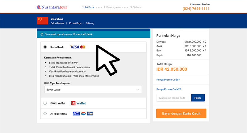Apply promo code with Pakai button
The image size is (247, 133).
click(198, 98)
